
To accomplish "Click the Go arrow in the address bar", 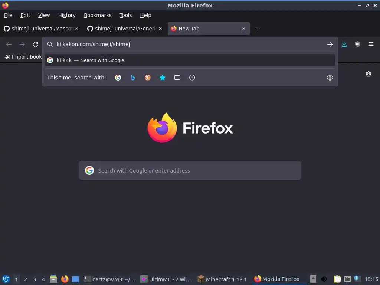I will coord(330,45).
